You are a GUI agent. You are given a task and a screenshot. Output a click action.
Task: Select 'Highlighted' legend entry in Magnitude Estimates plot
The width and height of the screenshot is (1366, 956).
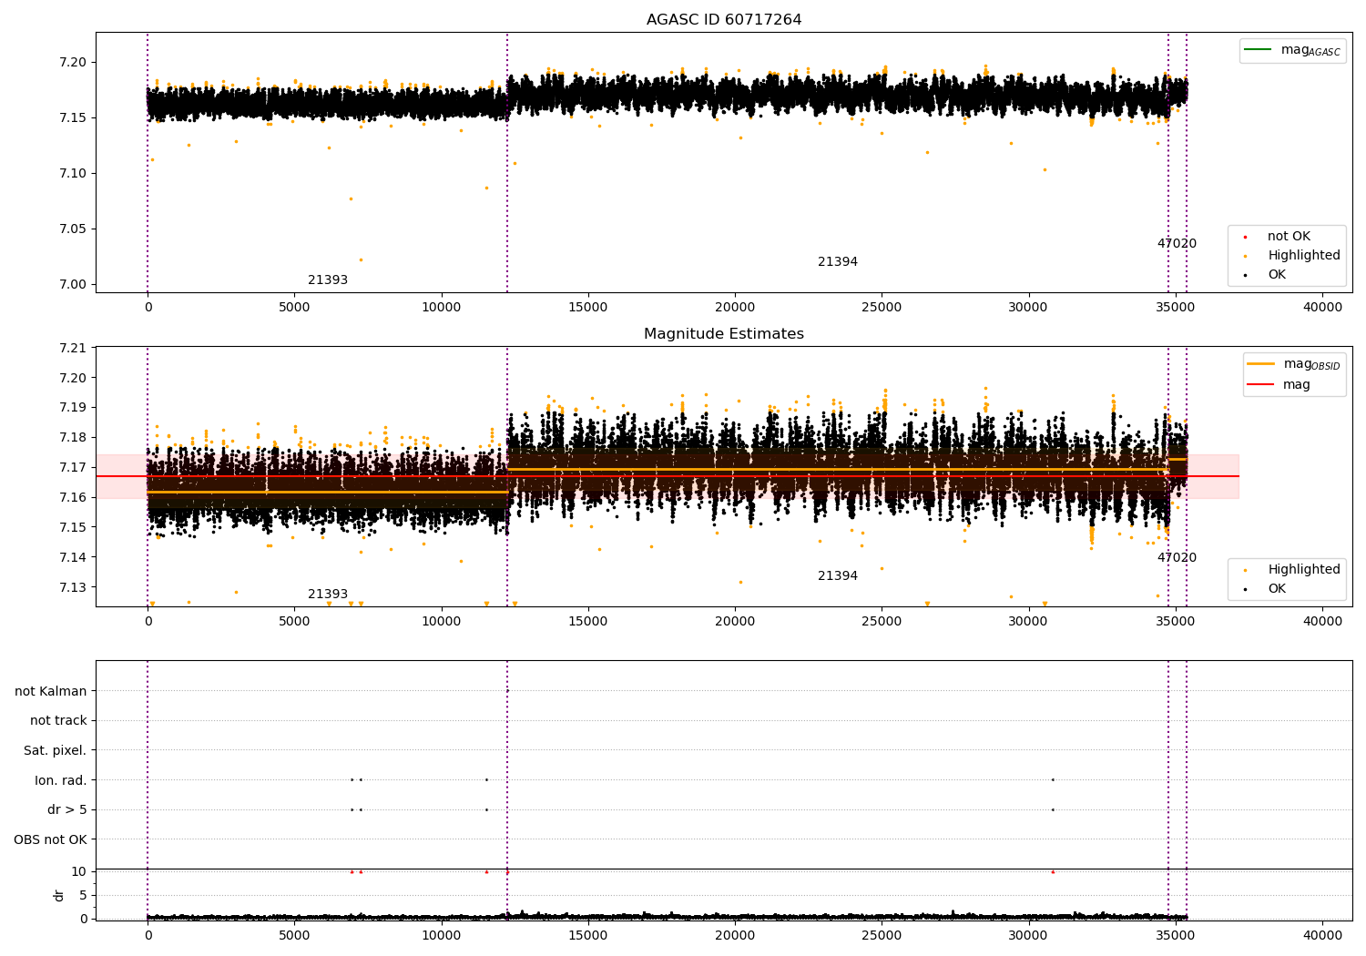click(x=1304, y=570)
